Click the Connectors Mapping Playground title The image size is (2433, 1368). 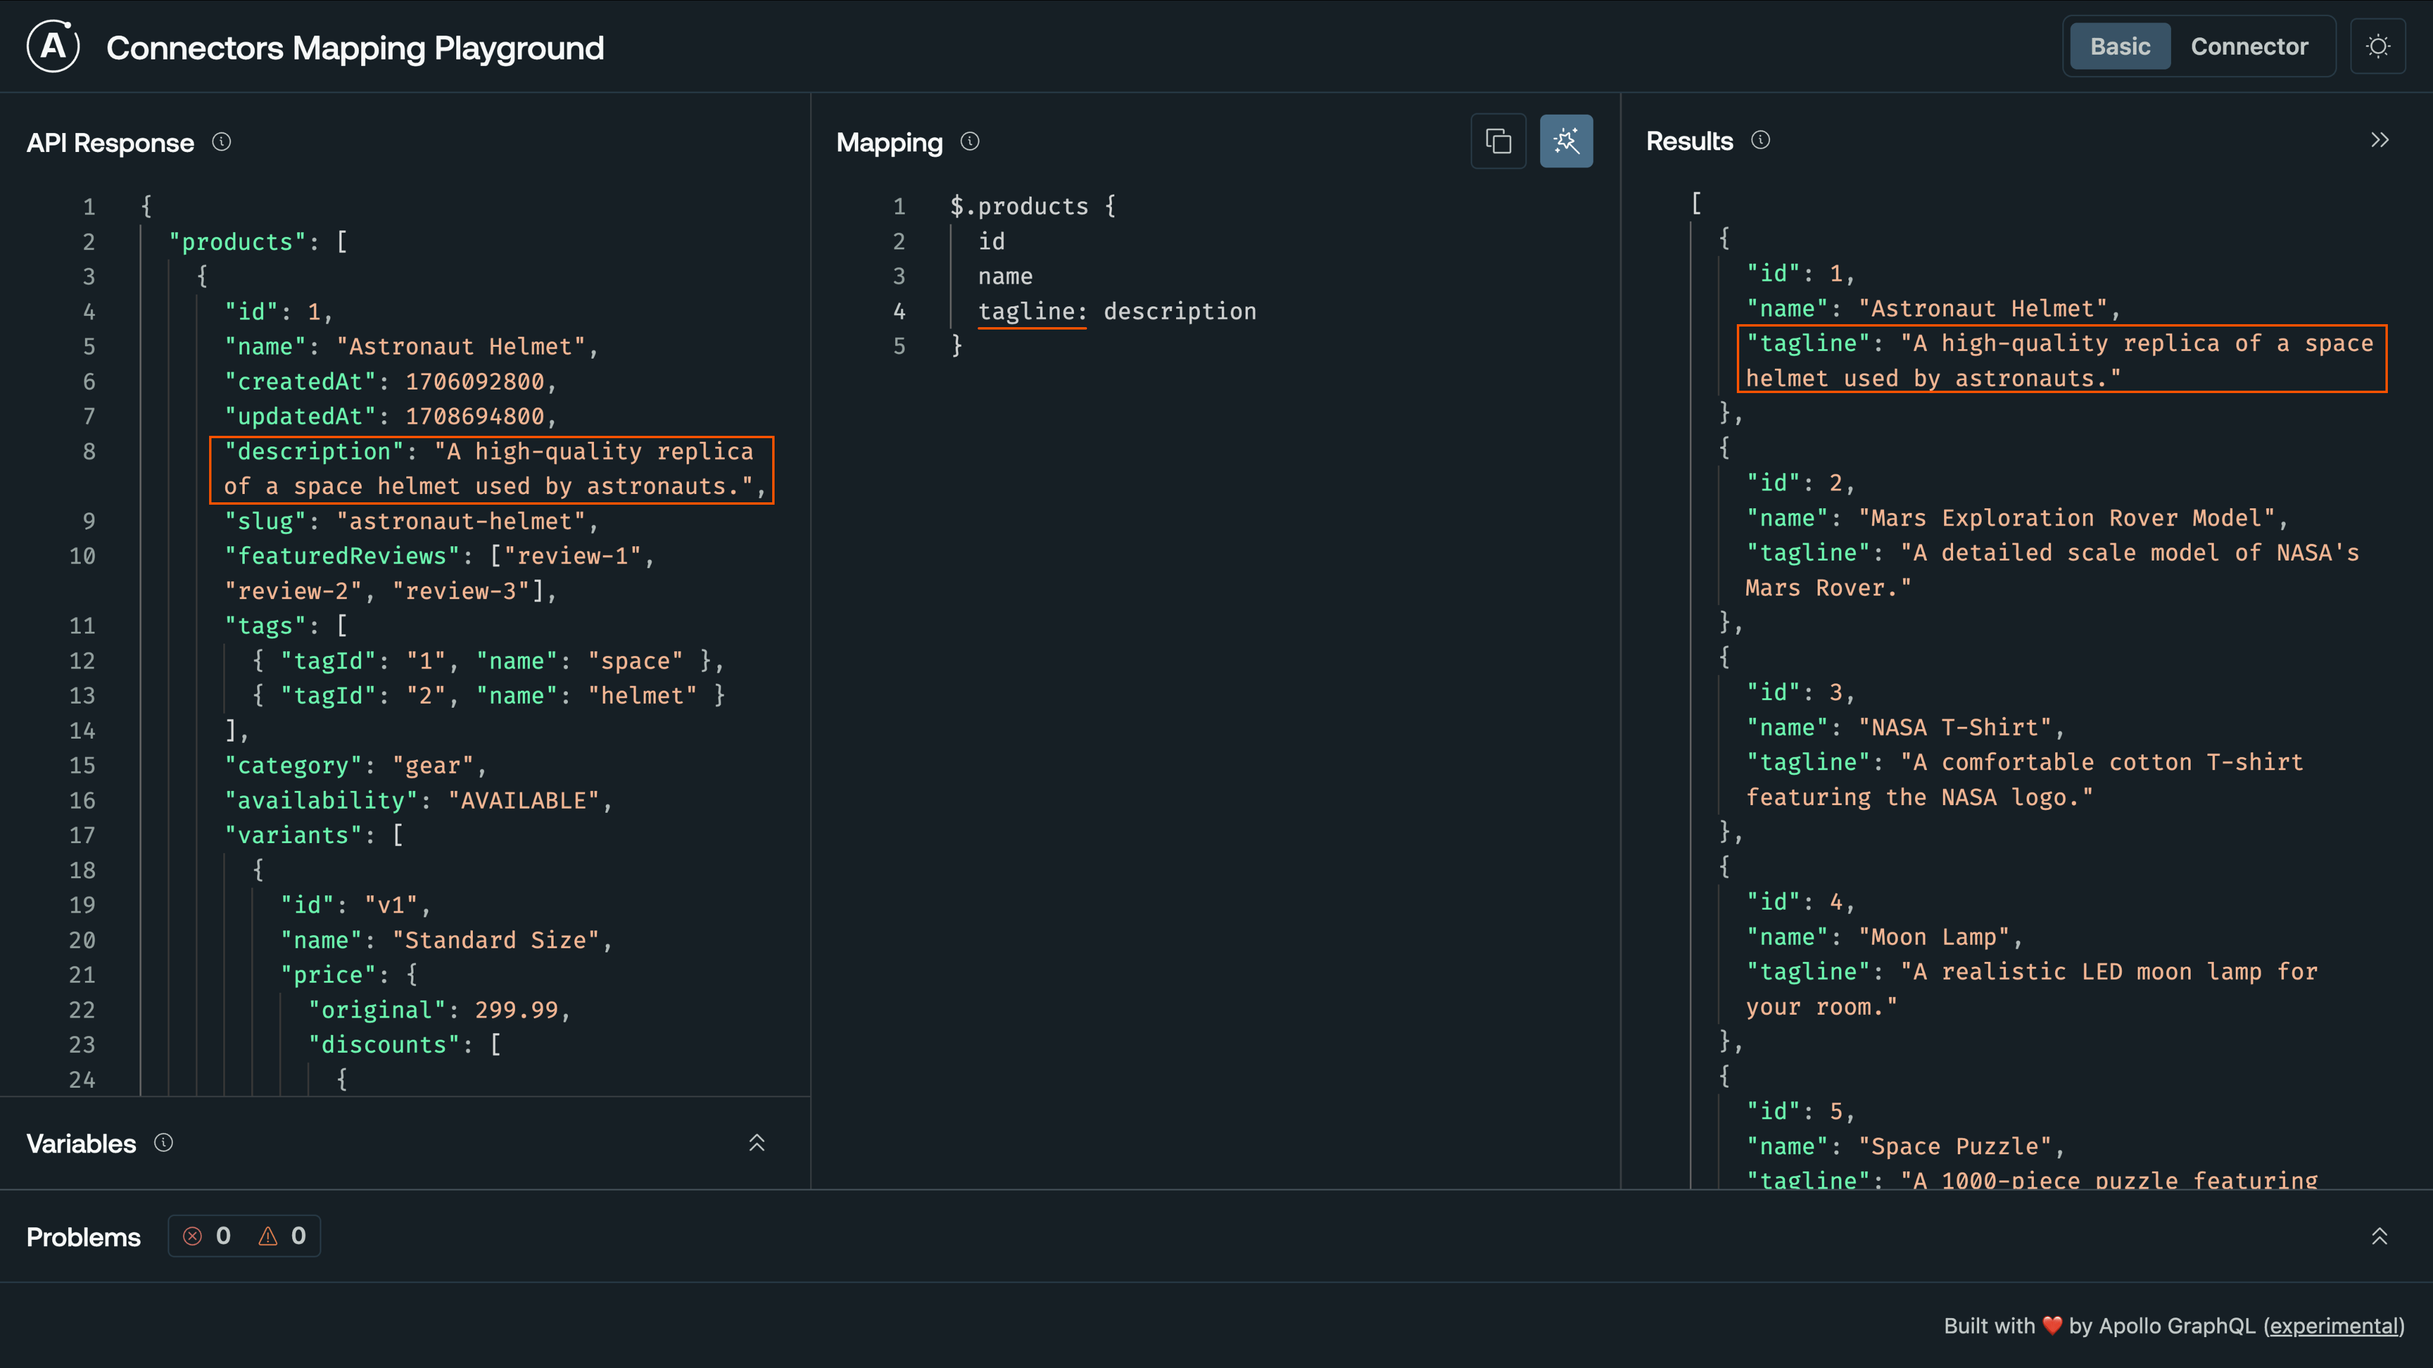(x=354, y=47)
